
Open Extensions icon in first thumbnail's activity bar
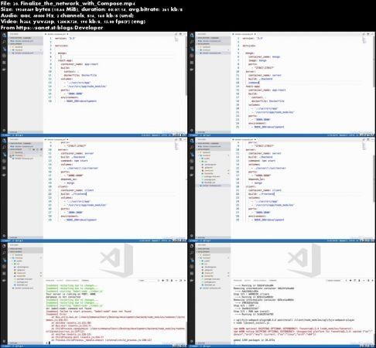click(x=4, y=63)
